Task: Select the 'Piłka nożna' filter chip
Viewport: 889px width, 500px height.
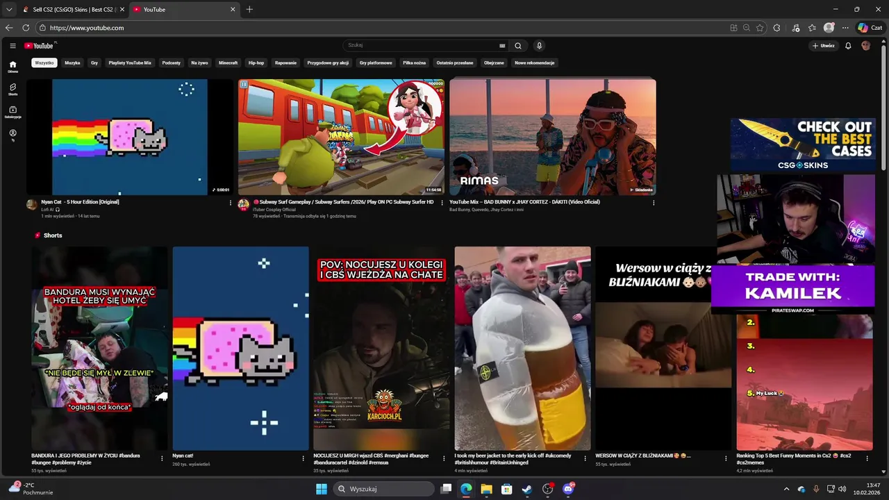Action: pos(414,62)
